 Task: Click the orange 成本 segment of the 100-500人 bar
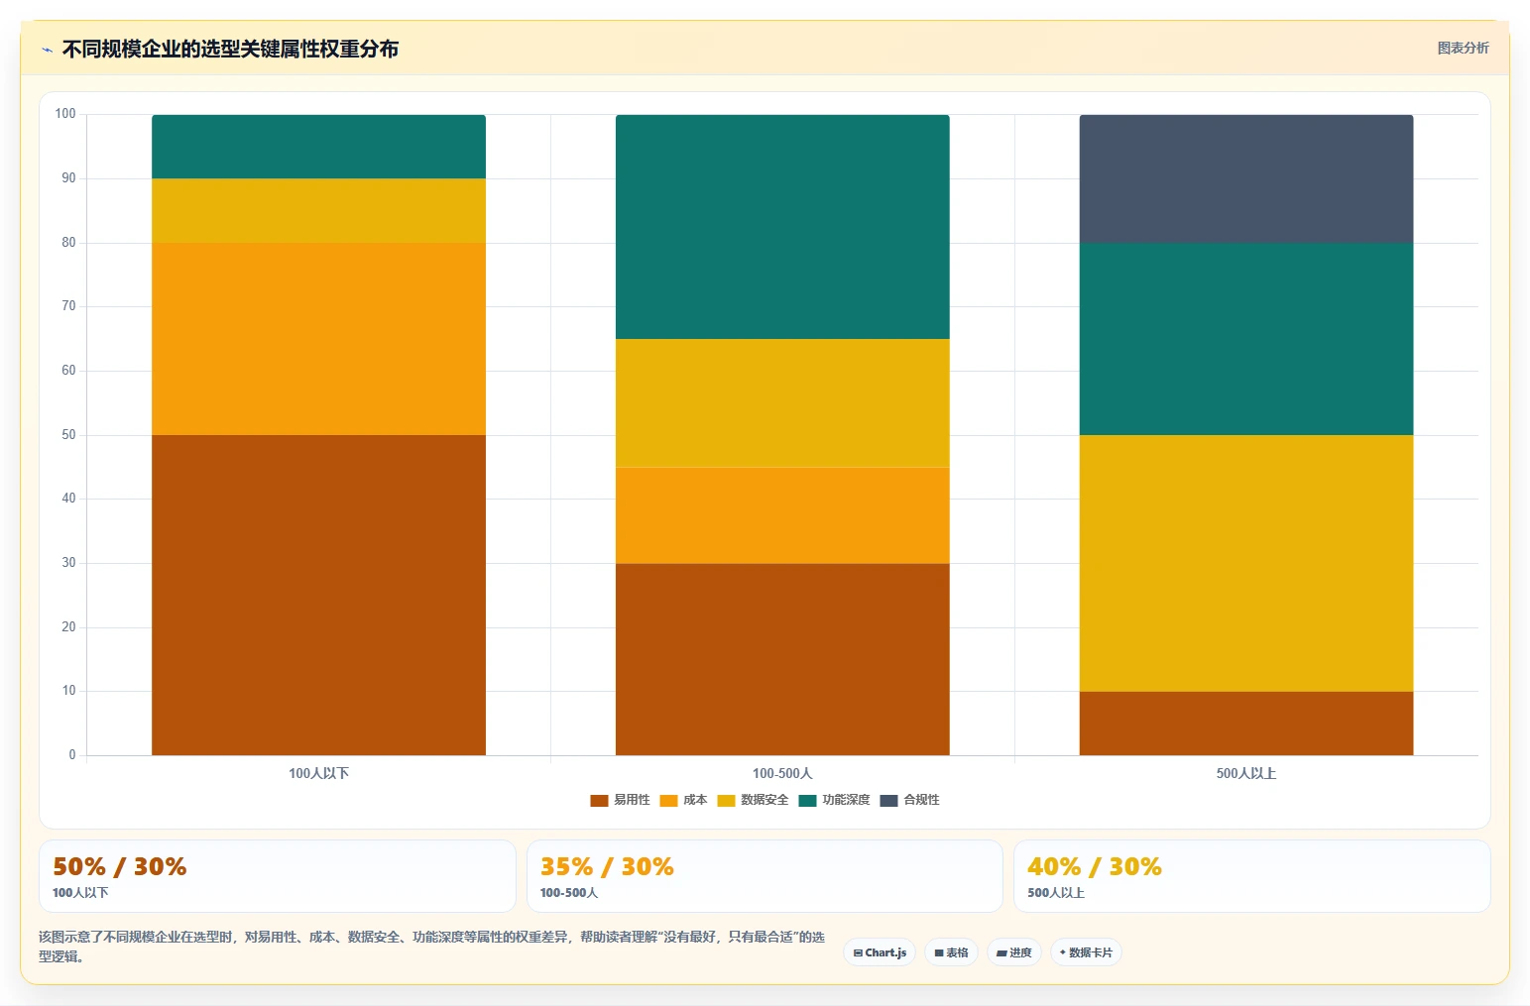pyautogui.click(x=782, y=515)
